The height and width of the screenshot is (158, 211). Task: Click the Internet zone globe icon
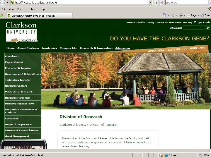coord(166,155)
